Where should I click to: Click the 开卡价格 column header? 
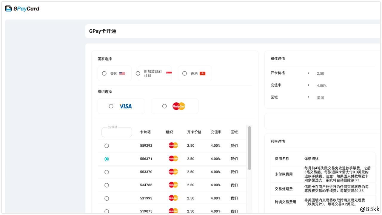coord(194,132)
